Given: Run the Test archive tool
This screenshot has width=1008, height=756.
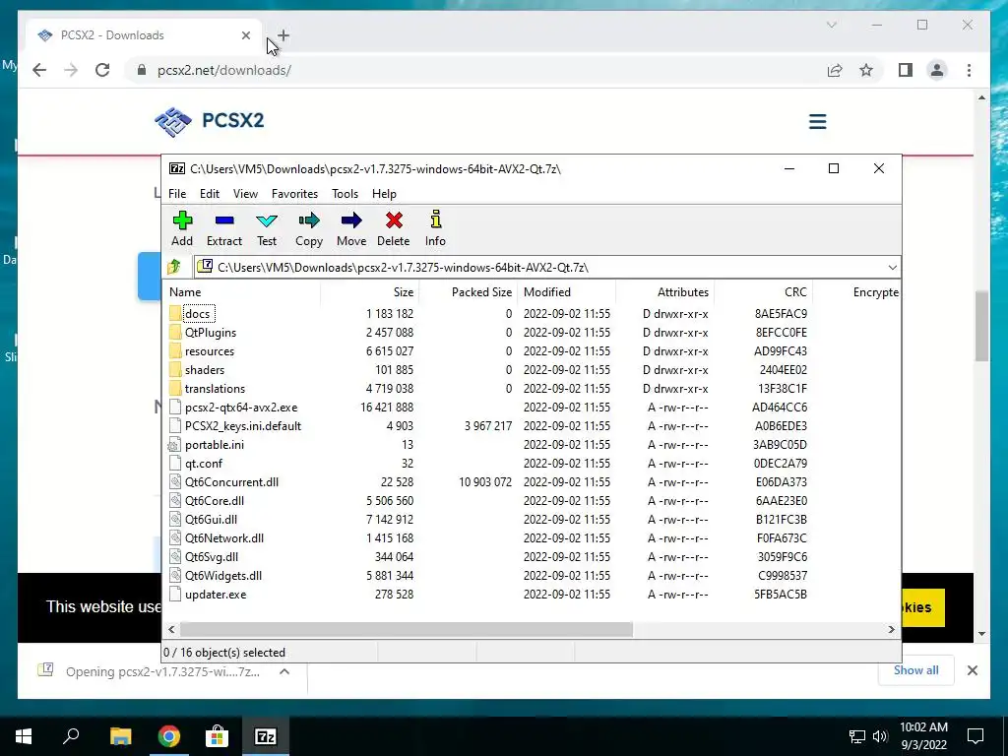Looking at the screenshot, I should pos(267,228).
